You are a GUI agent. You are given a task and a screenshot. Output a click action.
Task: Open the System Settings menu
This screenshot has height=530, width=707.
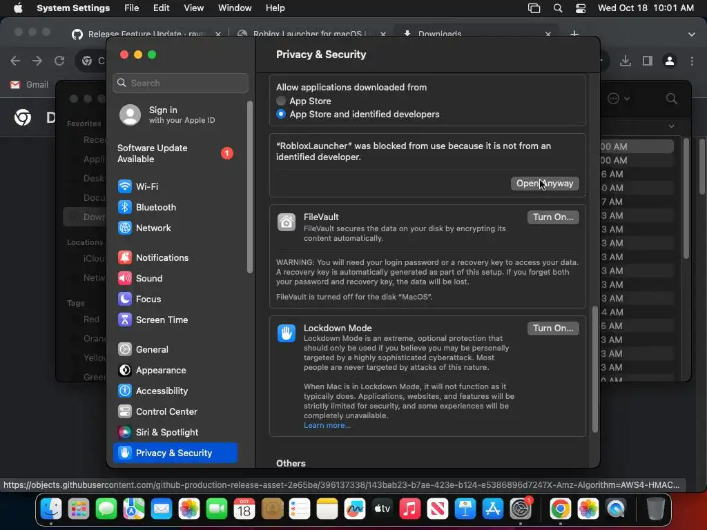point(73,8)
